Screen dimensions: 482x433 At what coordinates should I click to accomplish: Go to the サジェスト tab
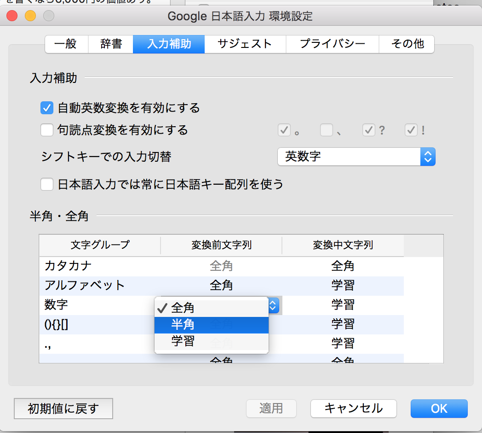point(245,44)
